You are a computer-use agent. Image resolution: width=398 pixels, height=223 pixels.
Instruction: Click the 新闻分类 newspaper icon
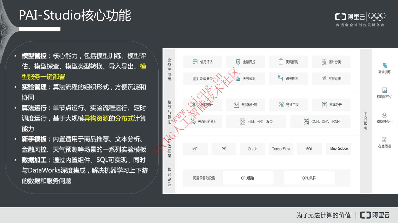click(x=195, y=78)
